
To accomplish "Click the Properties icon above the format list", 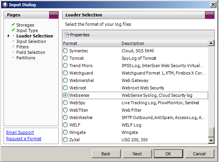I will [66, 35].
